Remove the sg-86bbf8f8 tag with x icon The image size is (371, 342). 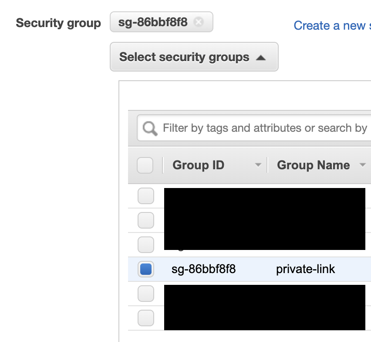[x=199, y=22]
